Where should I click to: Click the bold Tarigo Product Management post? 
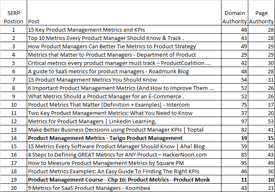coord(105,138)
